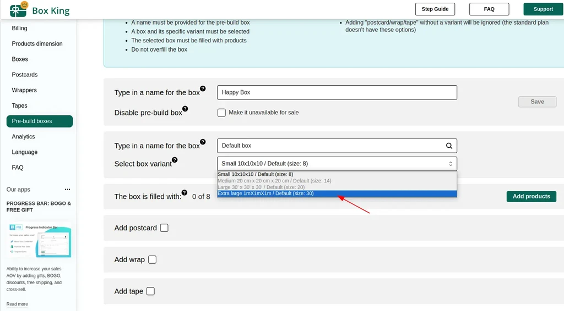This screenshot has height=311, width=564.
Task: Select Pre-build boxes menu item
Action: coord(40,121)
